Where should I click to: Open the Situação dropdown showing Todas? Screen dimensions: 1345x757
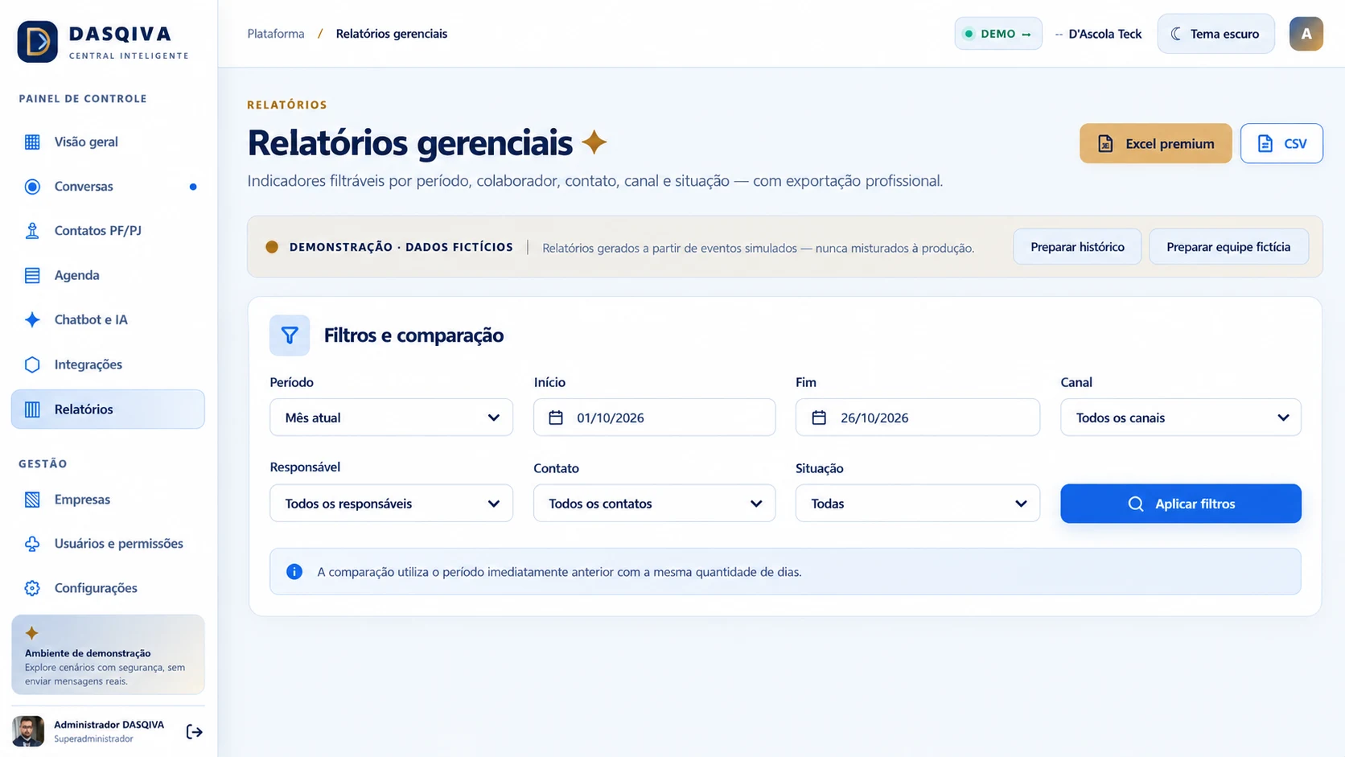[x=918, y=504]
